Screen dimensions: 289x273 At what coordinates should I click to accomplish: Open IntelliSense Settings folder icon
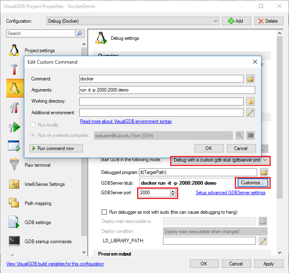tap(14, 184)
